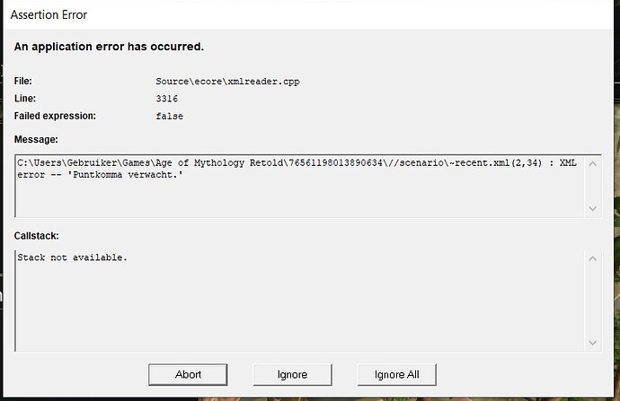
Task: Click the Abort button
Action: coord(188,375)
